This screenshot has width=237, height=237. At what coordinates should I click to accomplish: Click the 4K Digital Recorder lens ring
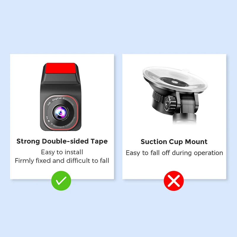pyautogui.click(x=61, y=113)
